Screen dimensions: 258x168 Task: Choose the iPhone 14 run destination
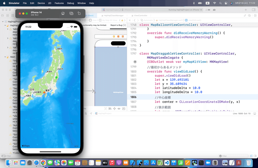pyautogui.click(x=128, y=10)
